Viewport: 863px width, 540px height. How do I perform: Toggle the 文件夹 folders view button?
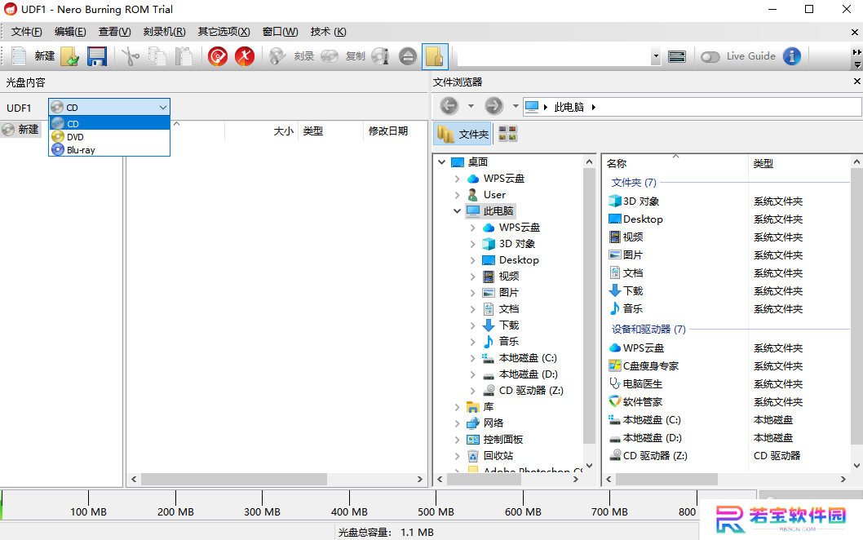(x=462, y=134)
